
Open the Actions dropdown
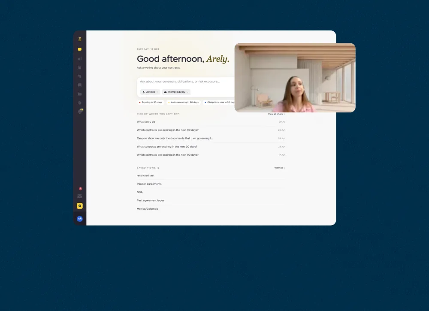150,92
